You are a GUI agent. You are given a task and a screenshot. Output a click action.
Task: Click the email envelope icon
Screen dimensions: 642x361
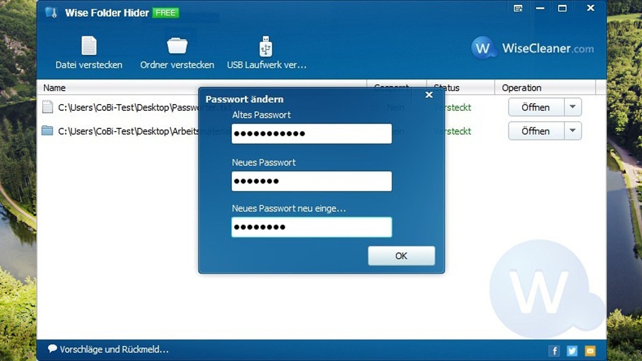(x=590, y=350)
